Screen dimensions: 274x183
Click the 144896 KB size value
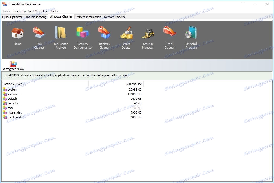(x=134, y=94)
